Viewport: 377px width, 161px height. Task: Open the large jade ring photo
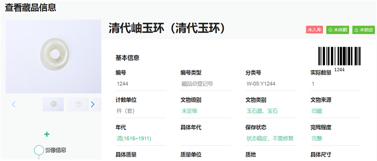tap(53, 56)
